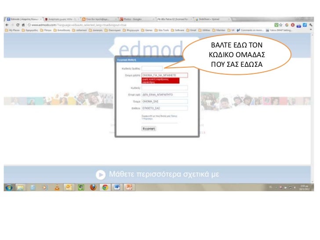The image size is (320, 240).
Task: Open the Software bookmarks folder
Action: (178, 30)
